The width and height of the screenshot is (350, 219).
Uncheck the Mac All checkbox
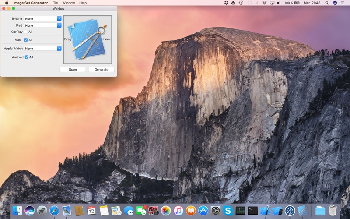pyautogui.click(x=26, y=40)
